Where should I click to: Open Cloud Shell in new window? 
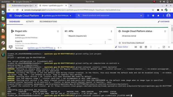pos(164,47)
